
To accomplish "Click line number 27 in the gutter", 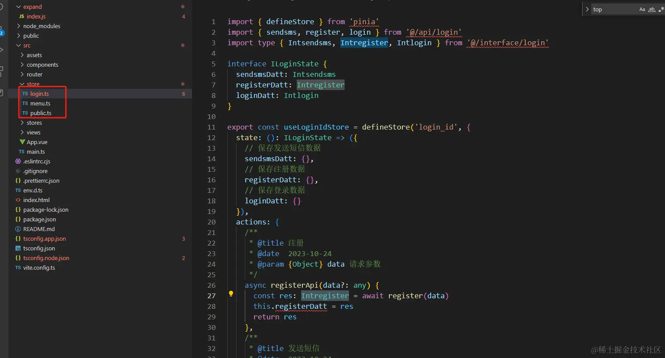I will [x=211, y=296].
